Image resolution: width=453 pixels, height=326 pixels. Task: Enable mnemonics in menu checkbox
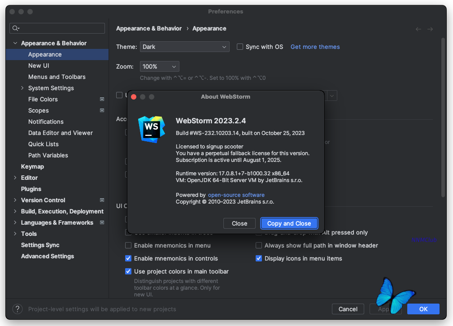tap(128, 245)
